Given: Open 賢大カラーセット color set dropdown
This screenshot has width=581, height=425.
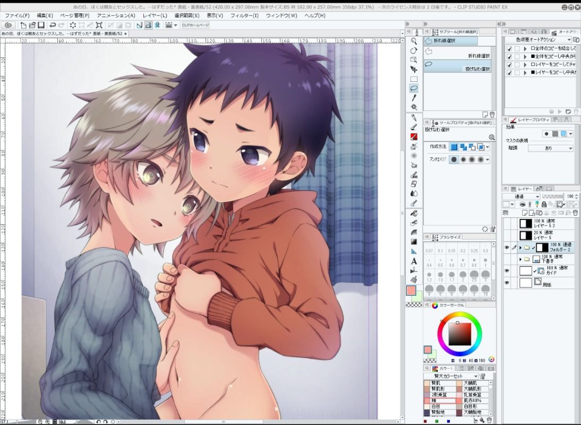Looking at the screenshot, I should tap(451, 376).
